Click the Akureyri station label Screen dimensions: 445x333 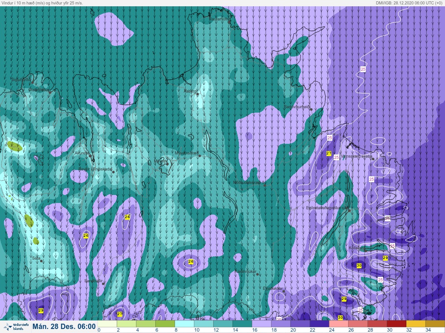click(81, 153)
